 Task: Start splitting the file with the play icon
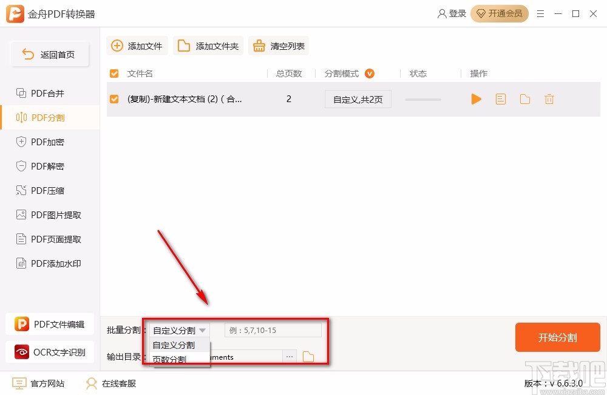(x=476, y=98)
